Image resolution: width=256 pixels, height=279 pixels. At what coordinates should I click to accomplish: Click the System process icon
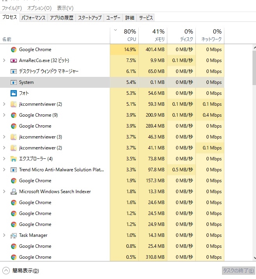pos(14,82)
